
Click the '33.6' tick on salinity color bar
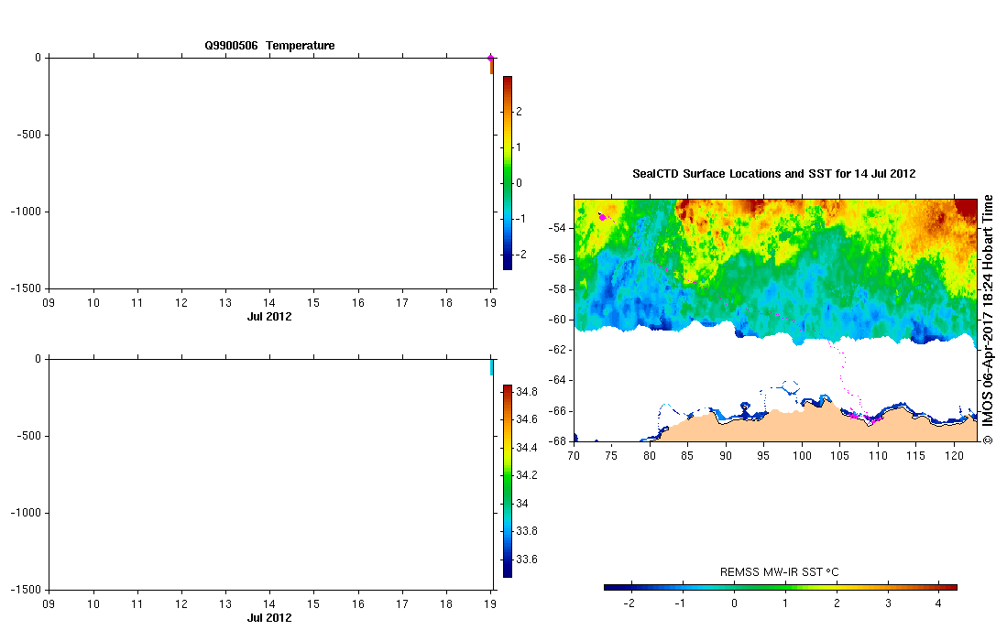[x=527, y=560]
